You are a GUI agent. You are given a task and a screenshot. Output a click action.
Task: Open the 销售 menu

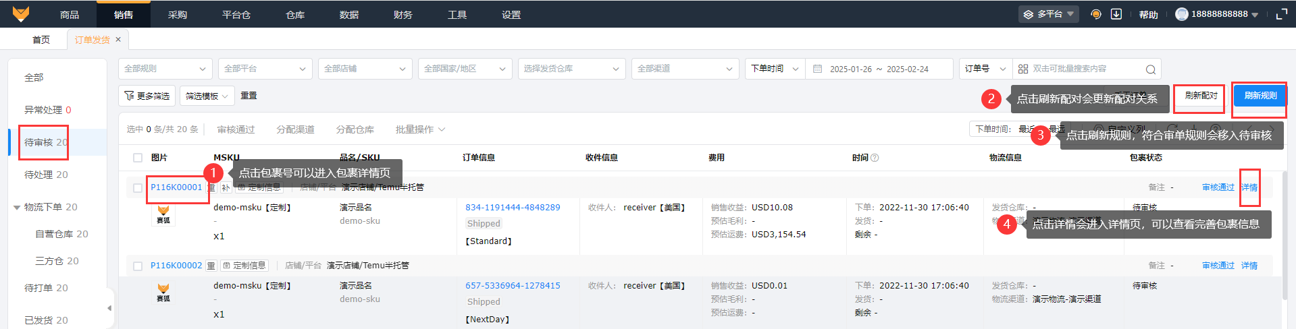coord(124,14)
